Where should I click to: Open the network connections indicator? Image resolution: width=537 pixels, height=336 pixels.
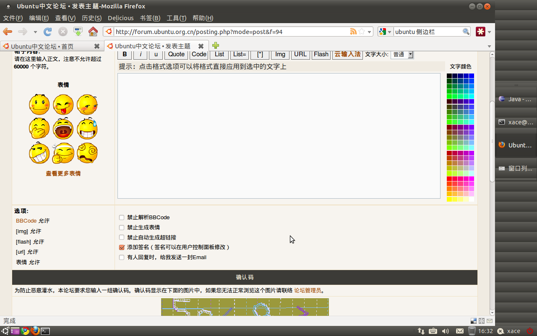point(421,331)
